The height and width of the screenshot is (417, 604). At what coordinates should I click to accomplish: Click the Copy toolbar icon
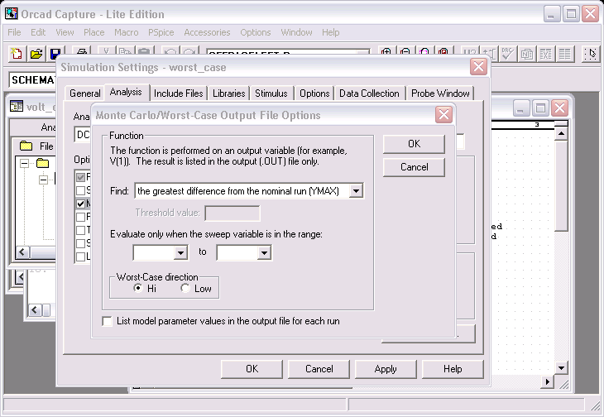125,51
